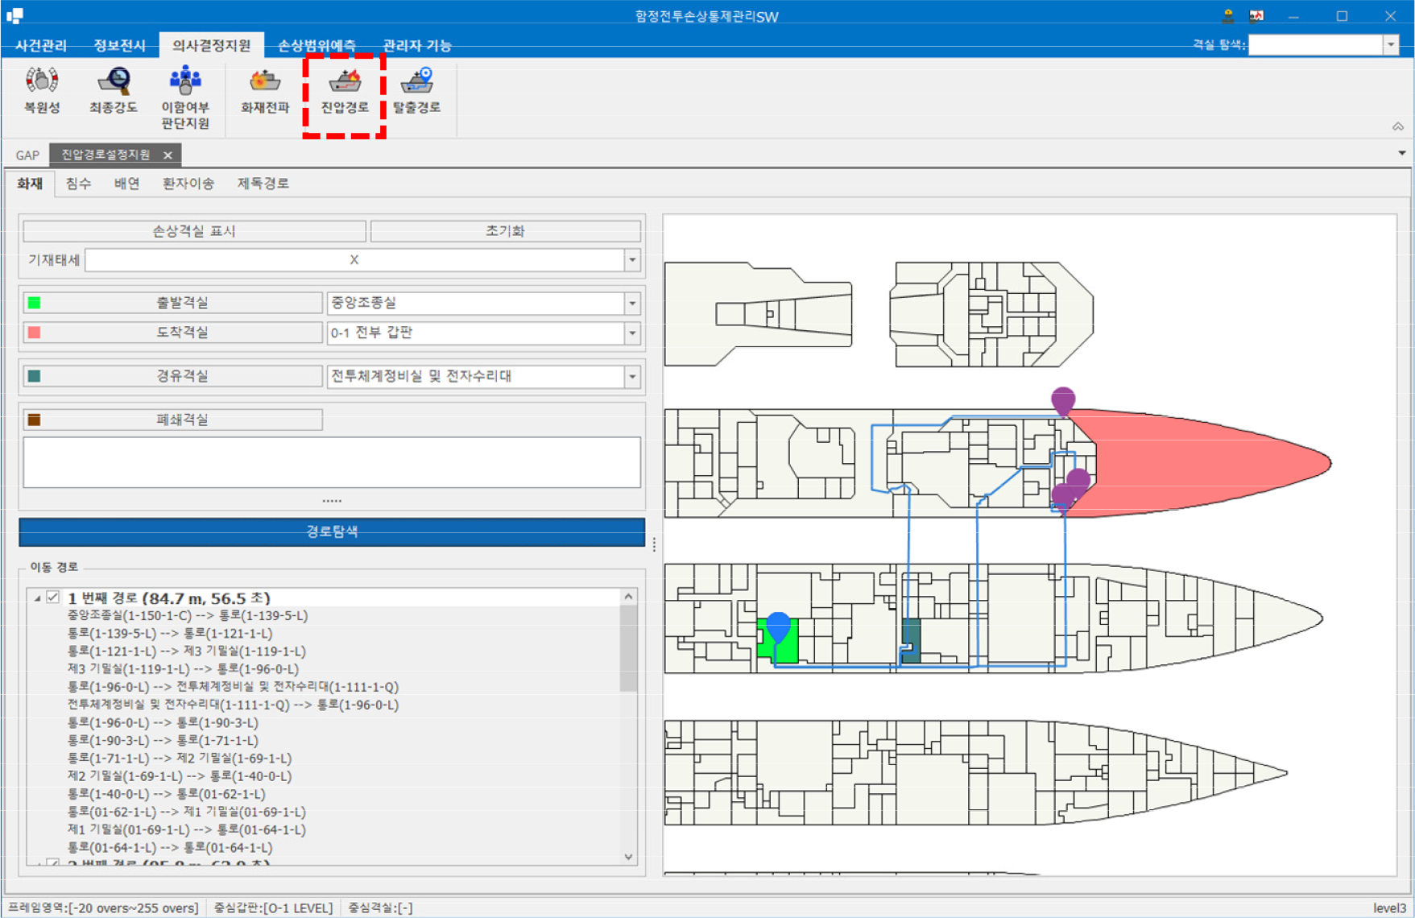Screen dimensions: 1415x918
Task: Select the 제독경로 sub-tab
Action: pos(263,184)
